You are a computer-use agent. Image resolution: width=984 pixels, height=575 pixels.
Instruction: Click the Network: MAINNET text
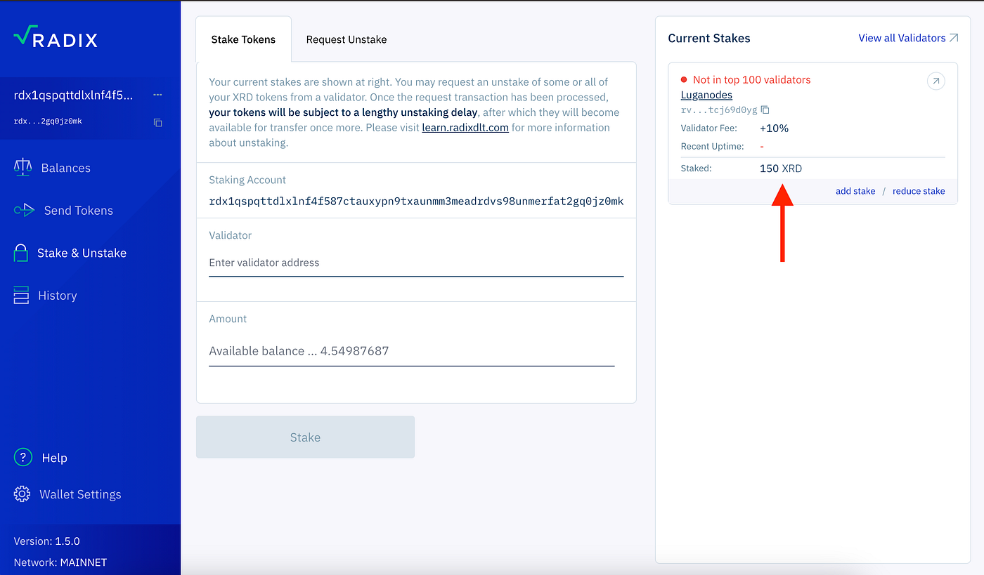[x=60, y=562]
